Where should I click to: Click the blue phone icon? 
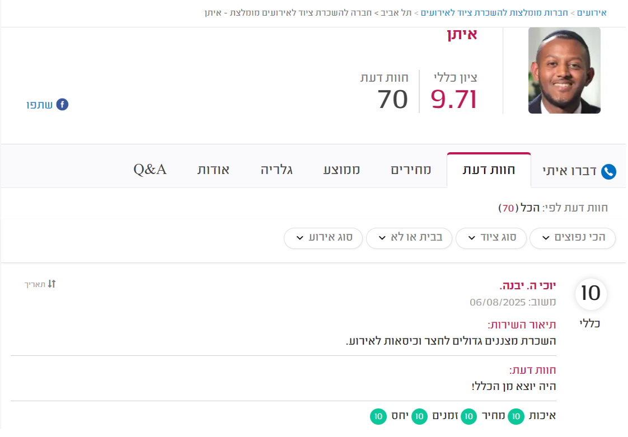coord(608,171)
